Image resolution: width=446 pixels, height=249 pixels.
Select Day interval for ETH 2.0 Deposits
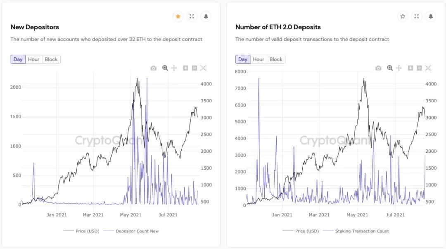point(243,59)
